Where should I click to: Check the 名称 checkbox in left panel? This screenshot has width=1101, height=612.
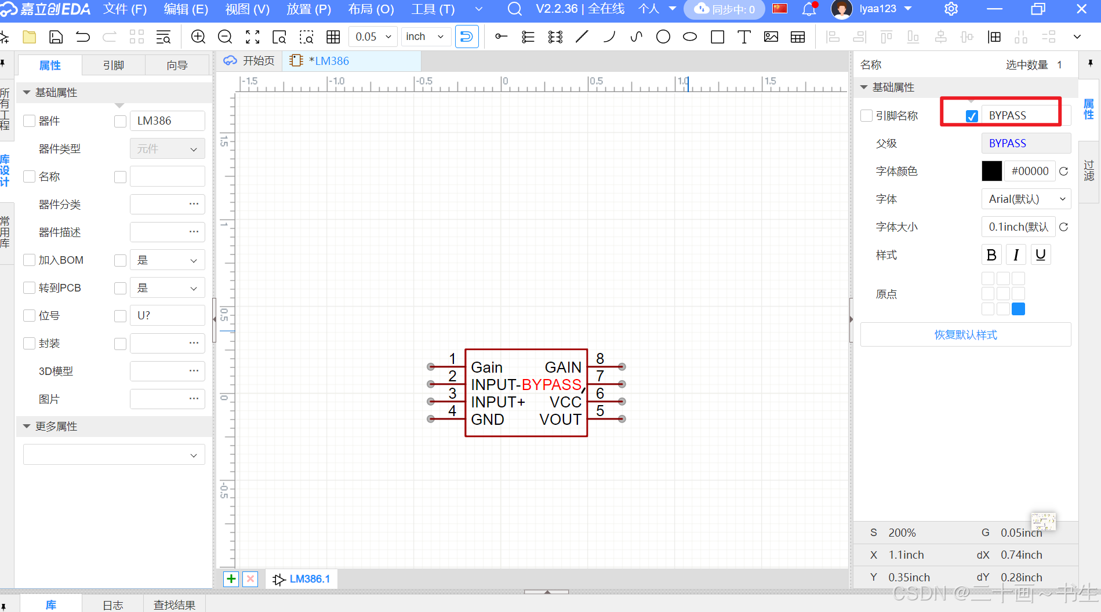[30, 177]
